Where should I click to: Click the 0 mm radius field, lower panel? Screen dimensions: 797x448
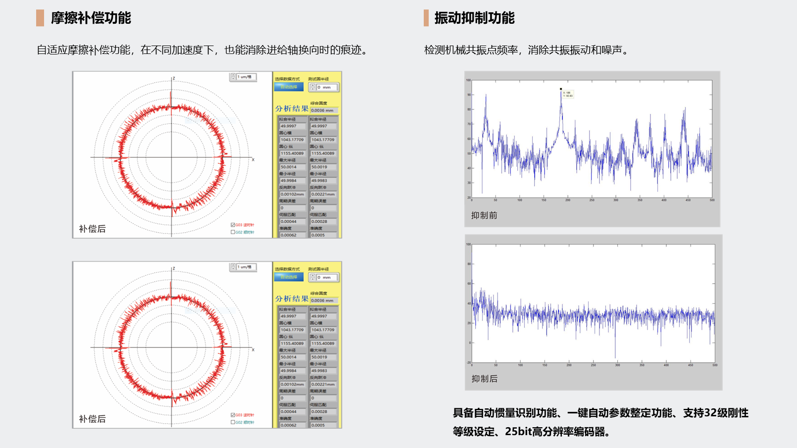[x=327, y=277]
